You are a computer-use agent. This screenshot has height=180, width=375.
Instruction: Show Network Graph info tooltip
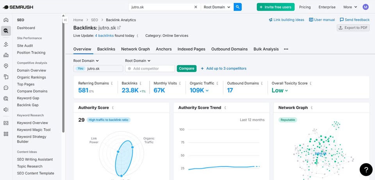coord(312,108)
